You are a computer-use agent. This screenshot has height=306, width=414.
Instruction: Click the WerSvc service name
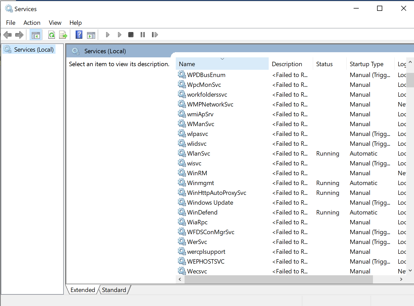coord(197,242)
